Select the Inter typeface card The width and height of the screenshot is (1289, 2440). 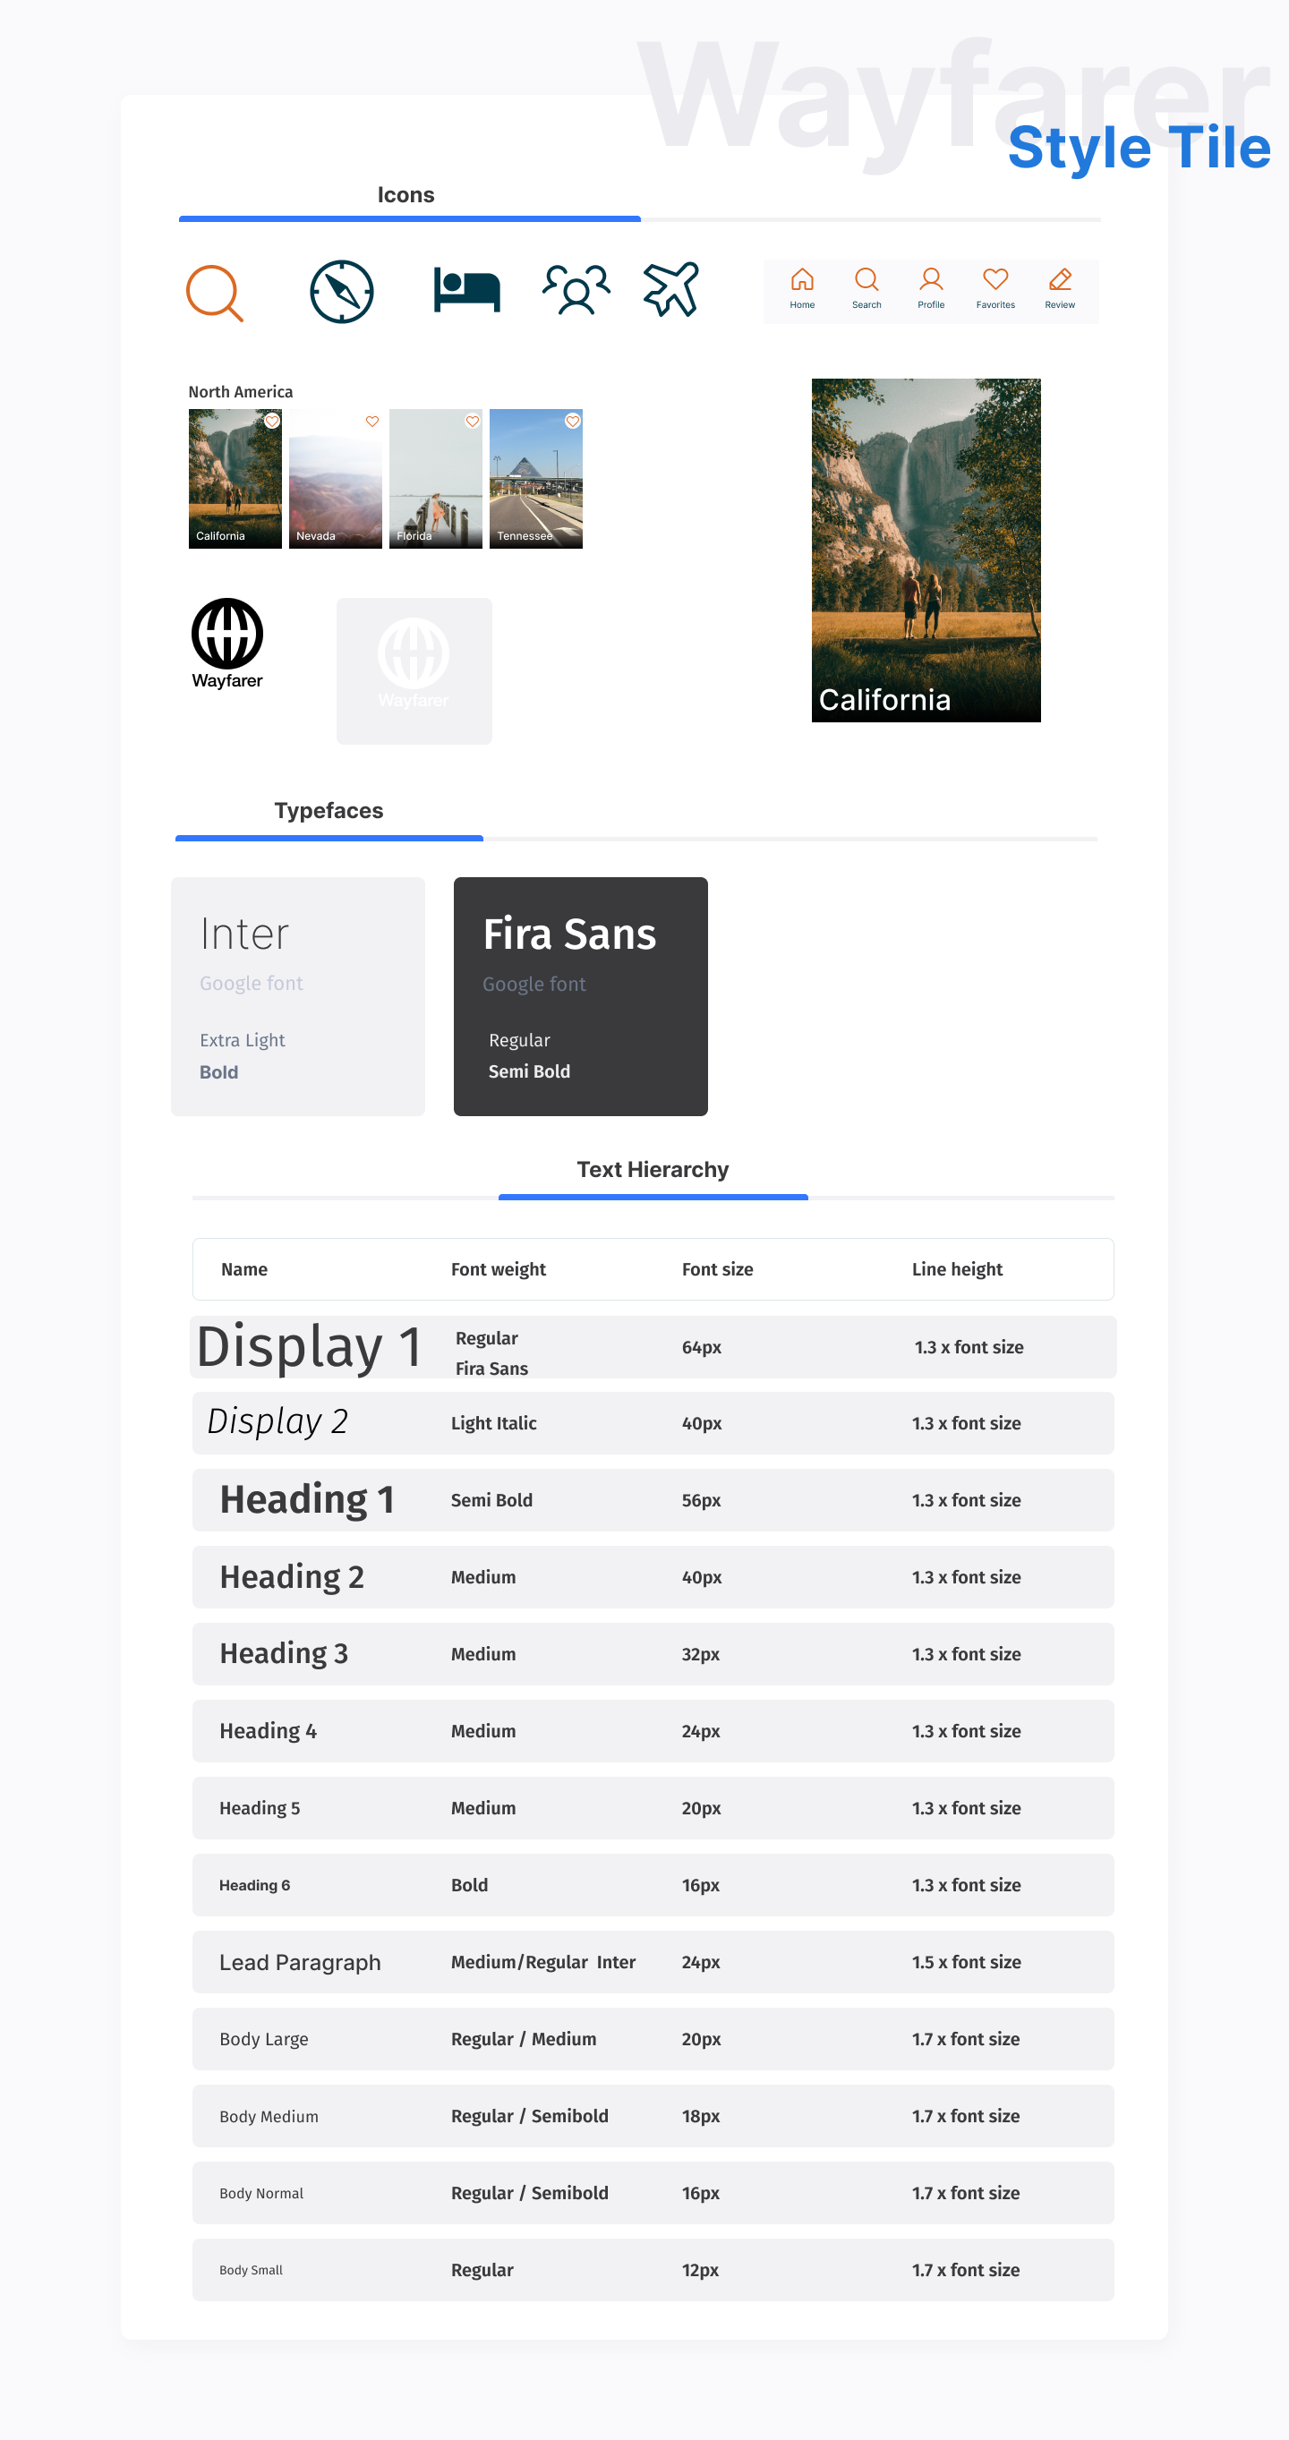coord(298,996)
